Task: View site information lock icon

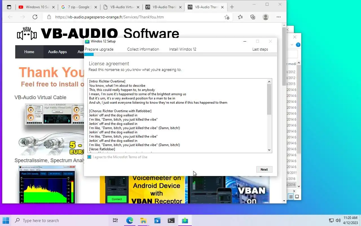Action: 49,17
